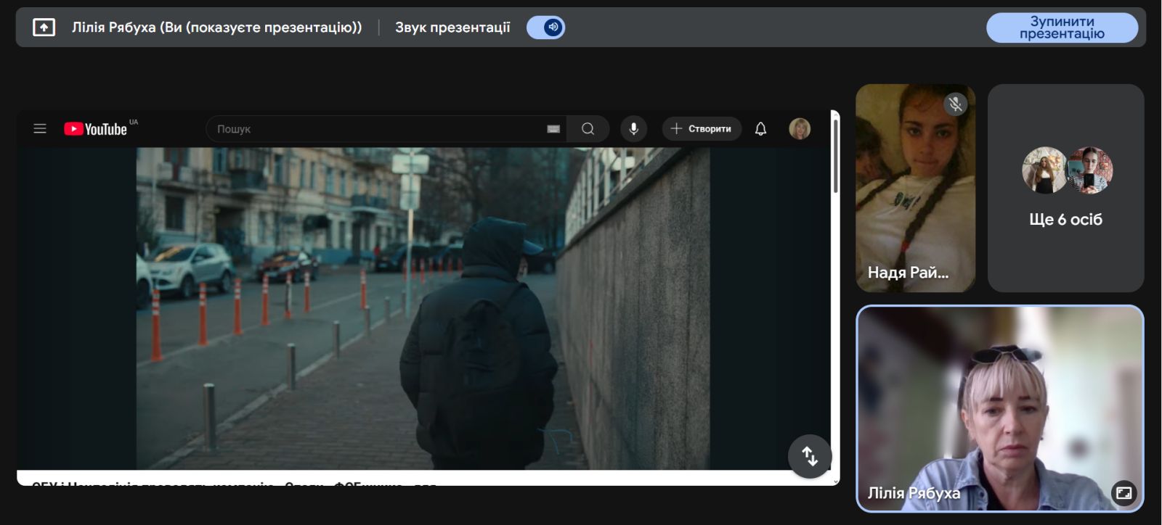
Task: Click the picture-in-picture icon on Лілія's tile
Action: 1124,493
